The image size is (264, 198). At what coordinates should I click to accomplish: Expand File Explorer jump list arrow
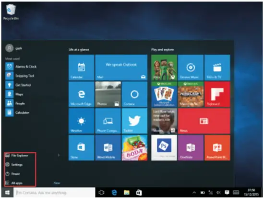coord(59,155)
